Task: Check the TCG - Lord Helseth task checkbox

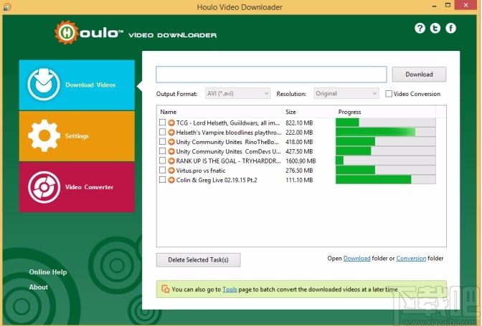Action: 162,123
